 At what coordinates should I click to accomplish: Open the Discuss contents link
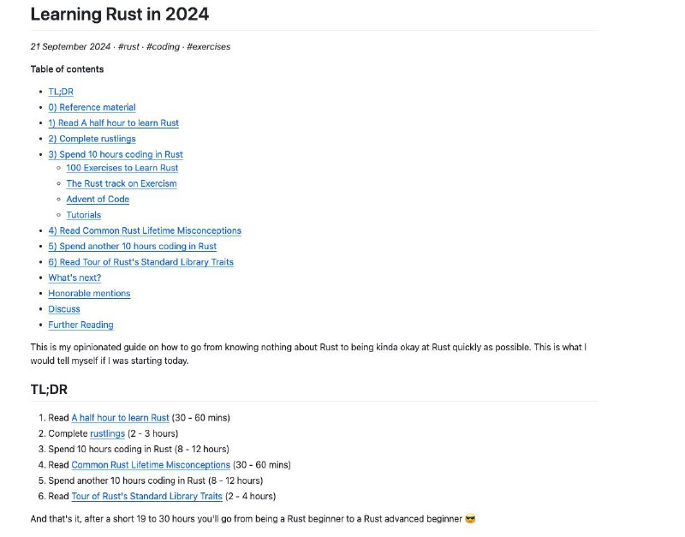tap(64, 309)
